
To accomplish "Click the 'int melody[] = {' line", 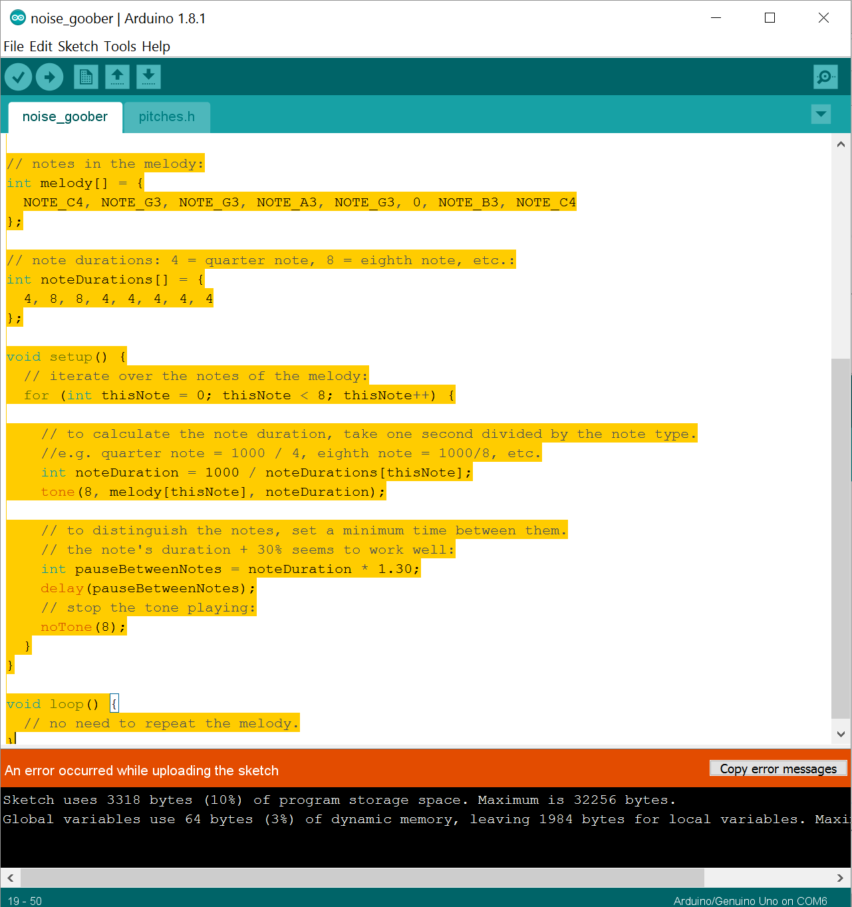I will [75, 183].
